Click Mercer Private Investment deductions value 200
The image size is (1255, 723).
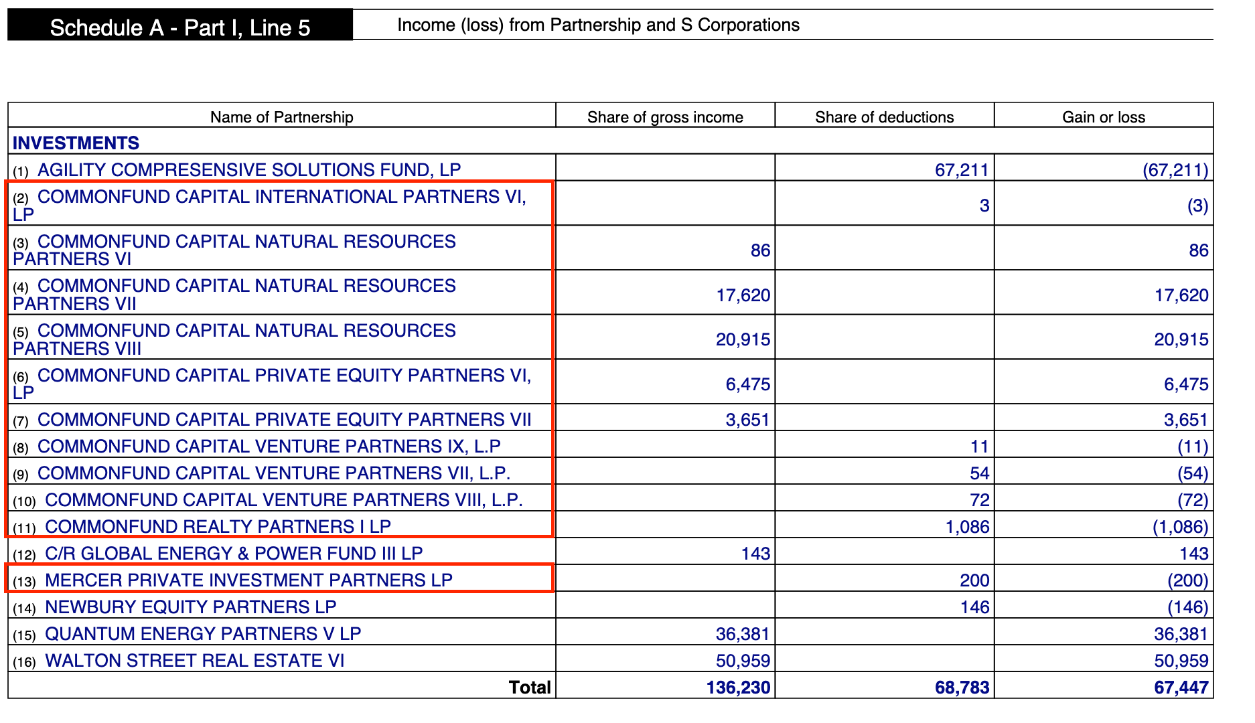click(x=975, y=580)
